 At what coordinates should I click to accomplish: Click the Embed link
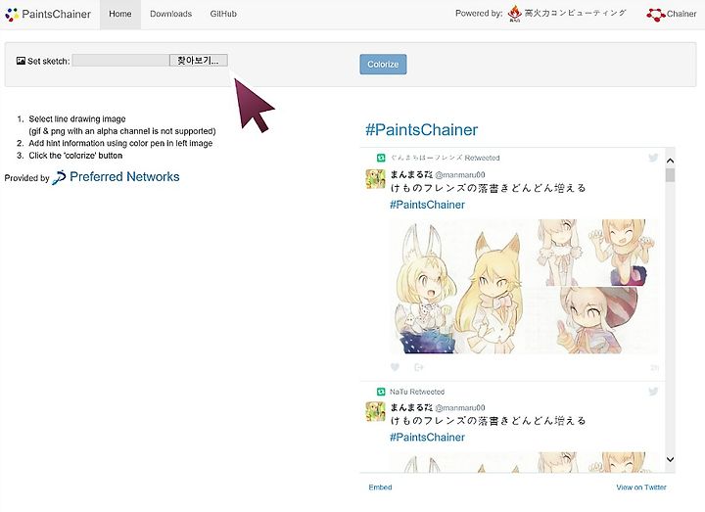point(380,488)
